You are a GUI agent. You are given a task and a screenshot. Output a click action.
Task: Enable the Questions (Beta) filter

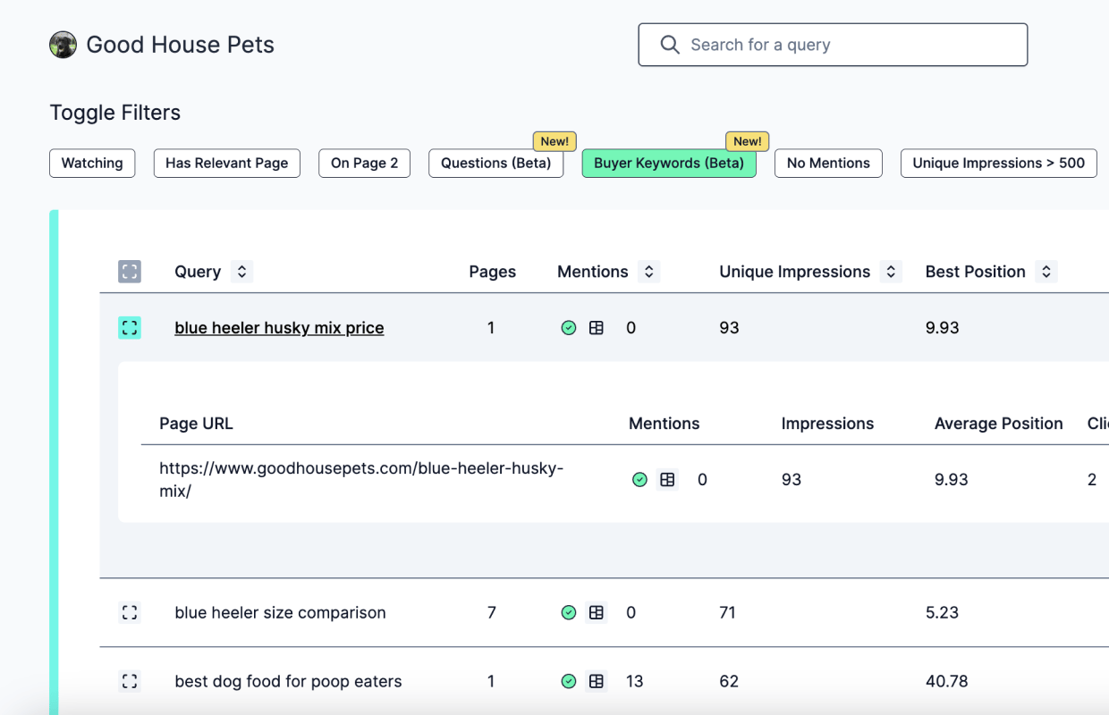[495, 163]
